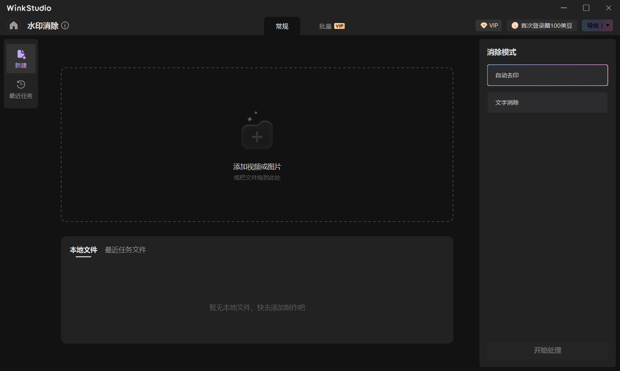Click the 暂无本地文件 empty message
Screen dimensions: 620x371
[257, 308]
